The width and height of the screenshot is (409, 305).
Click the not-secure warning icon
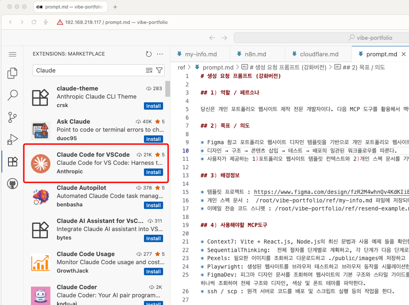point(60,22)
